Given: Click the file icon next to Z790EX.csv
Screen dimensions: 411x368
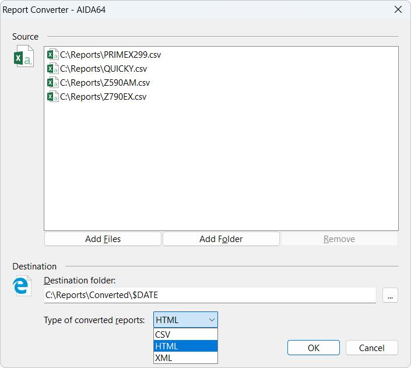Looking at the screenshot, I should tap(52, 97).
